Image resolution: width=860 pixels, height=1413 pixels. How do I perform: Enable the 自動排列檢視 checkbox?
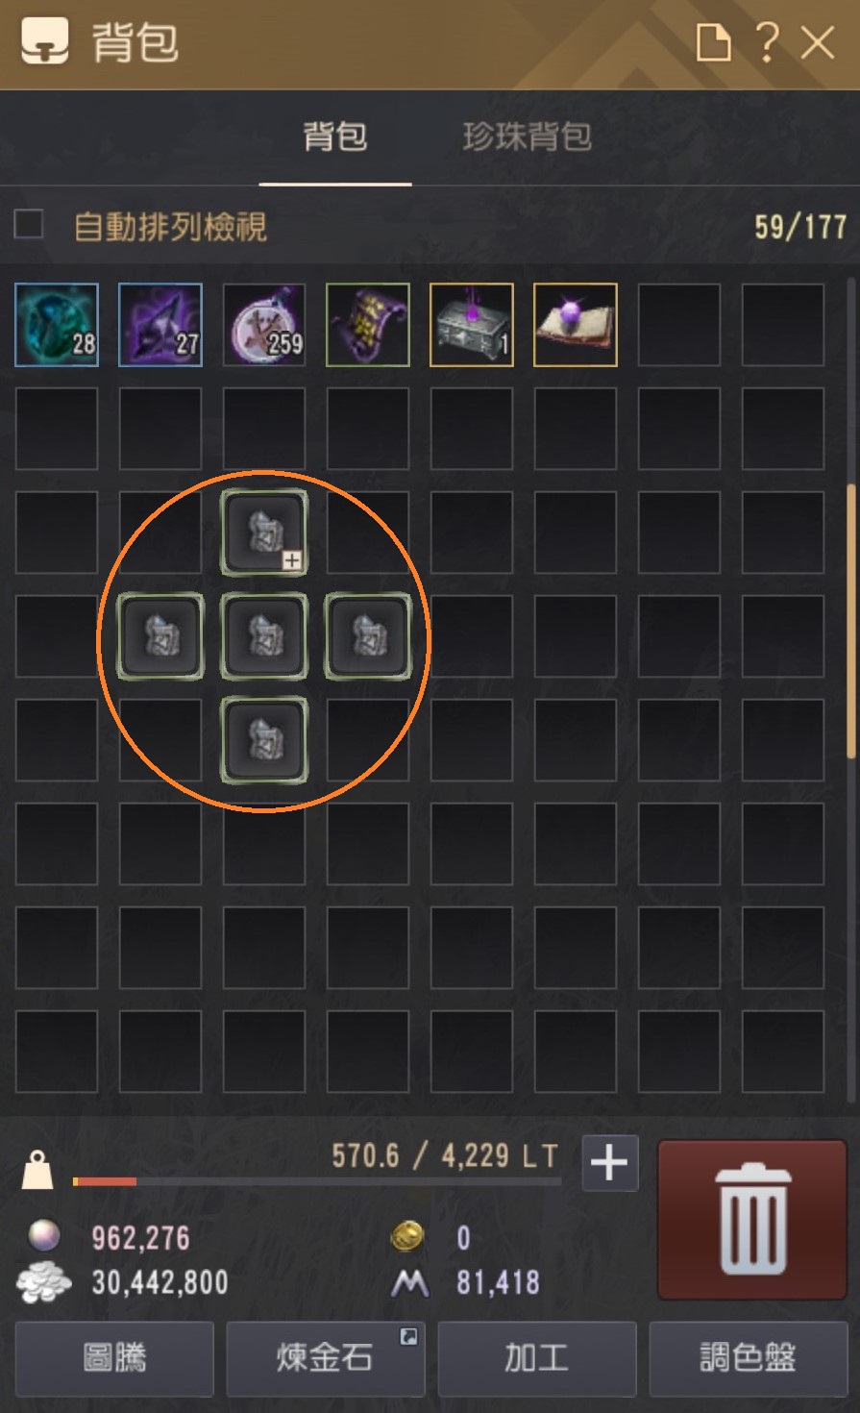tap(29, 225)
